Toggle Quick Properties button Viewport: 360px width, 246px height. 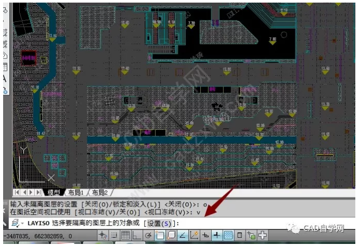[240, 235]
